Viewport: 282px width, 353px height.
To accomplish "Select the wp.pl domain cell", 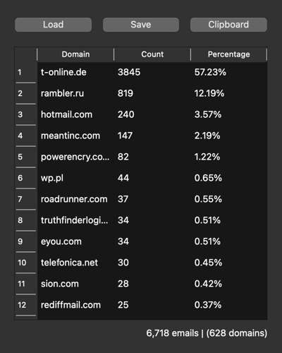I will (75, 178).
